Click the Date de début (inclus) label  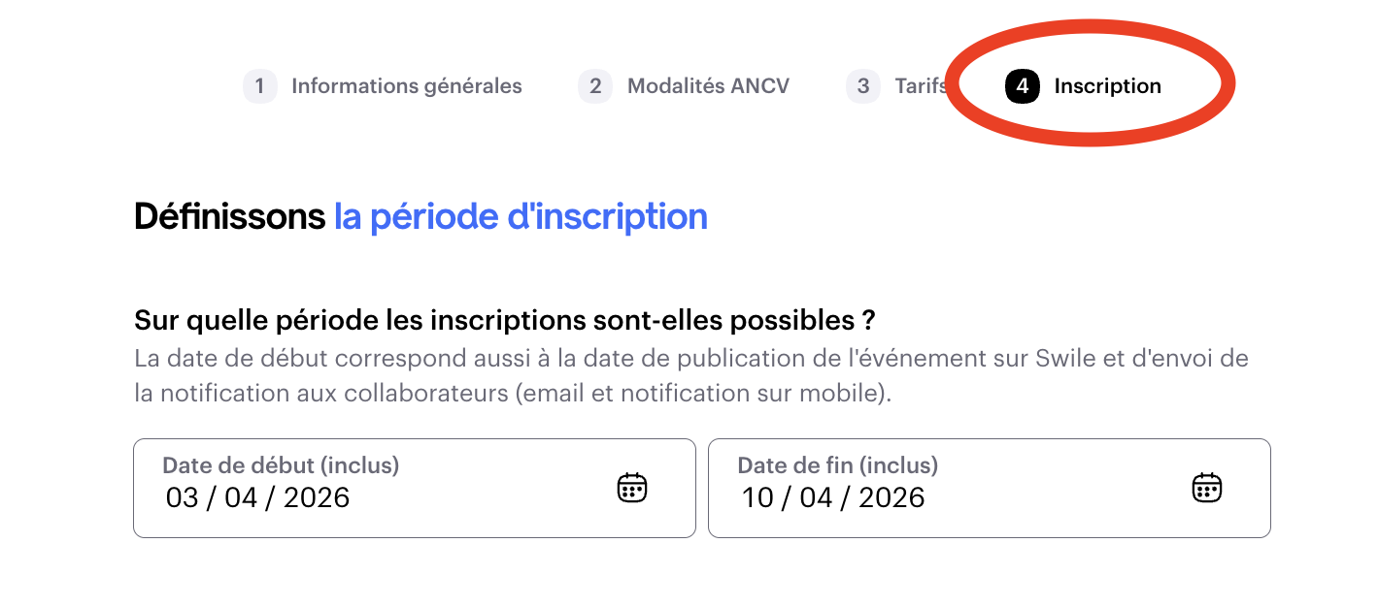tap(281, 465)
